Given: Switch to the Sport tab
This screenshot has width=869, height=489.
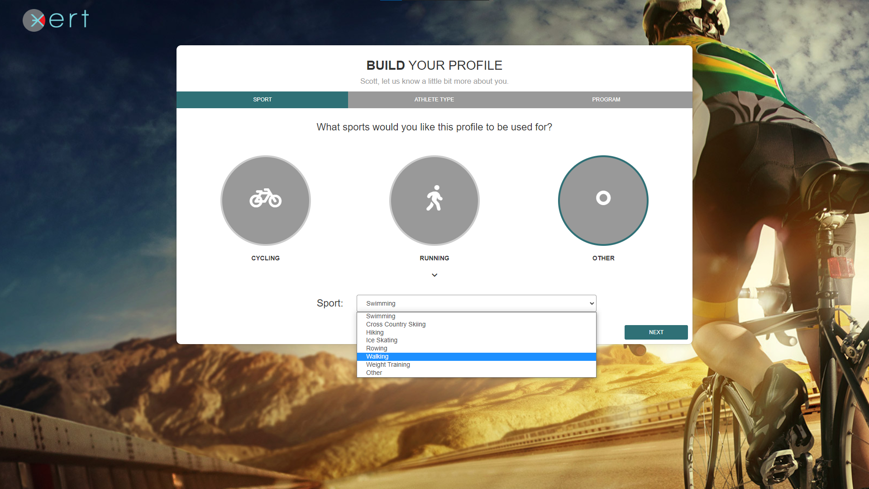Looking at the screenshot, I should tap(262, 100).
